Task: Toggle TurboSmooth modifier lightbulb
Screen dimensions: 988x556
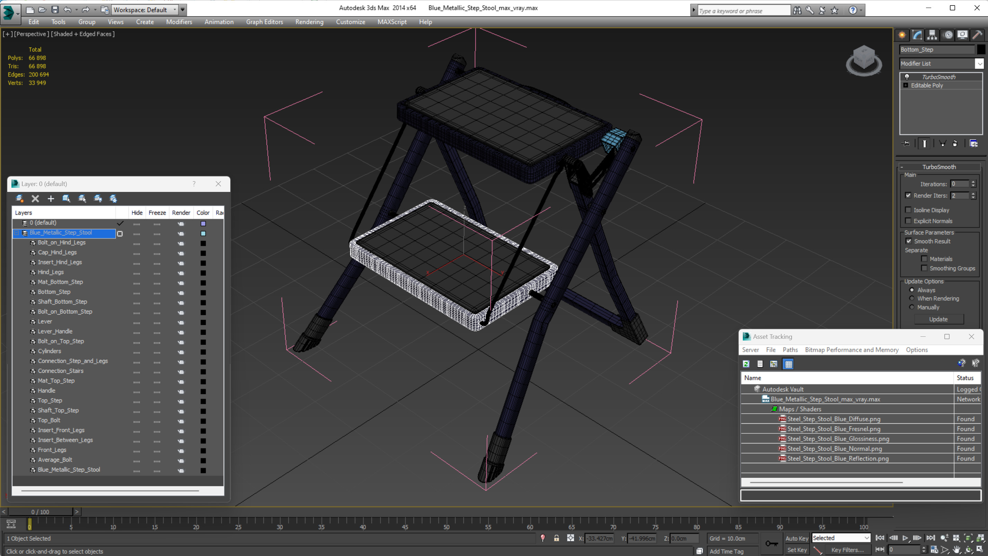Action: click(907, 77)
